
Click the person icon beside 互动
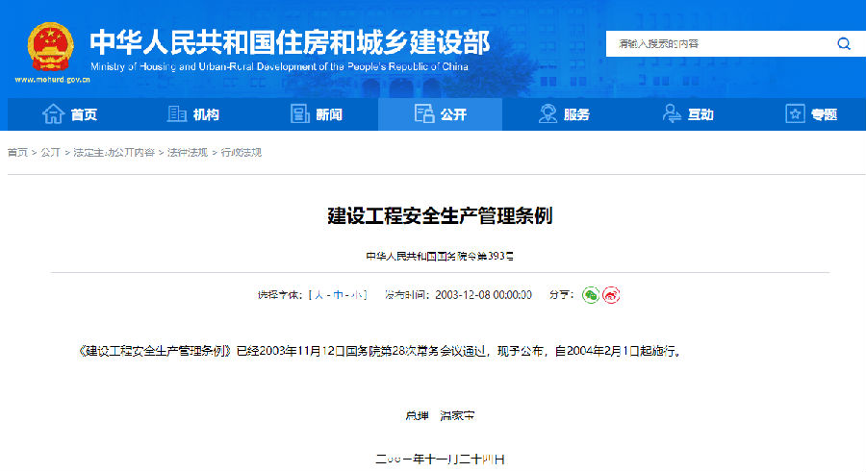point(672,114)
